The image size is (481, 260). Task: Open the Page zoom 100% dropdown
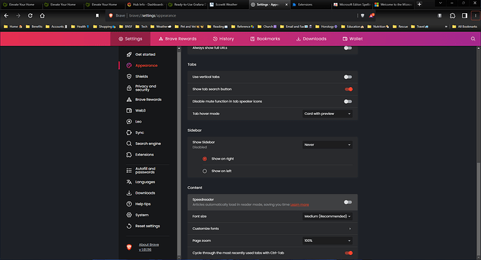328,241
